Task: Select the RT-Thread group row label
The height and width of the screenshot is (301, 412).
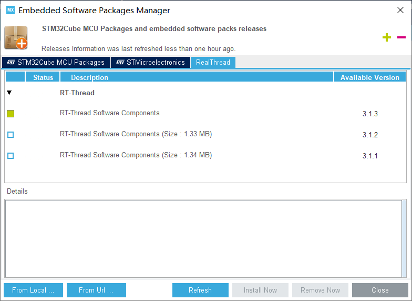Action: pos(77,93)
